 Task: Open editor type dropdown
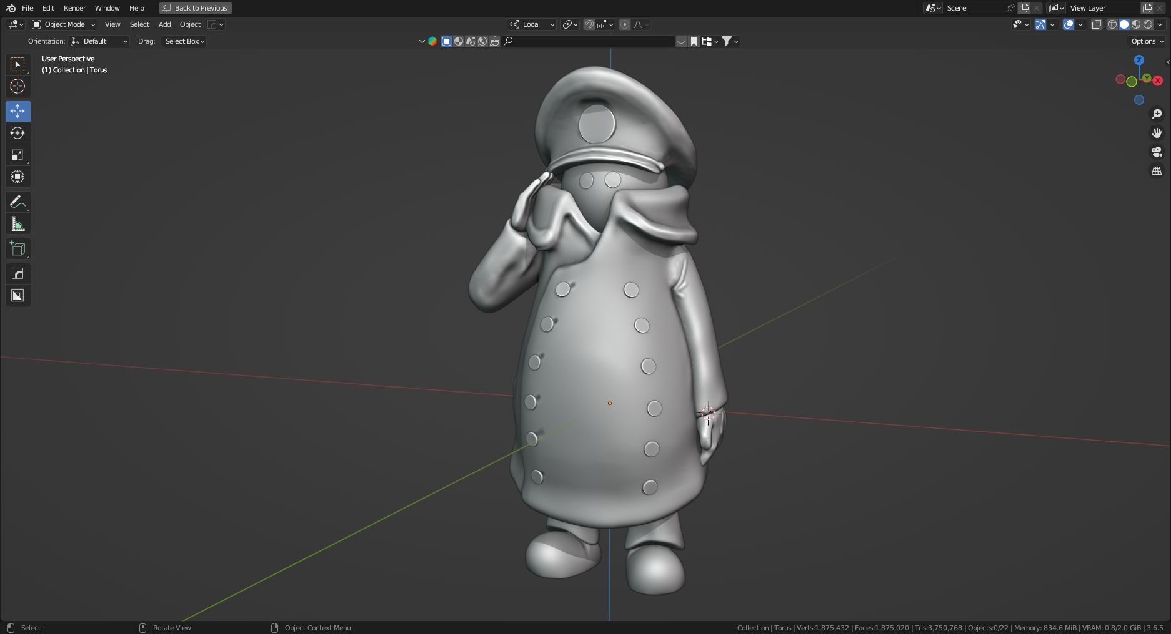pyautogui.click(x=16, y=24)
